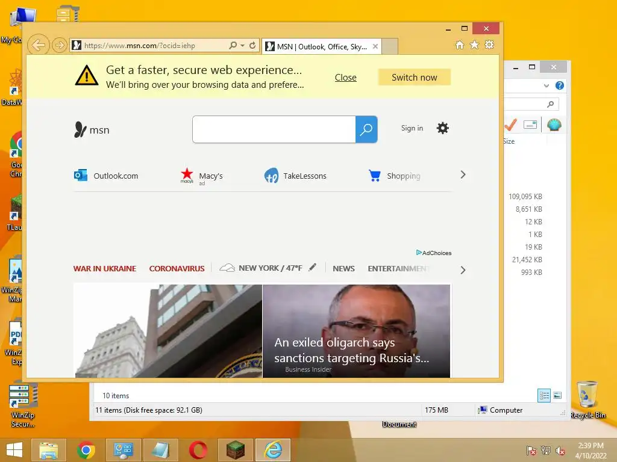Click the notepad icon on the taskbar
This screenshot has width=617, height=462.
[x=161, y=450]
